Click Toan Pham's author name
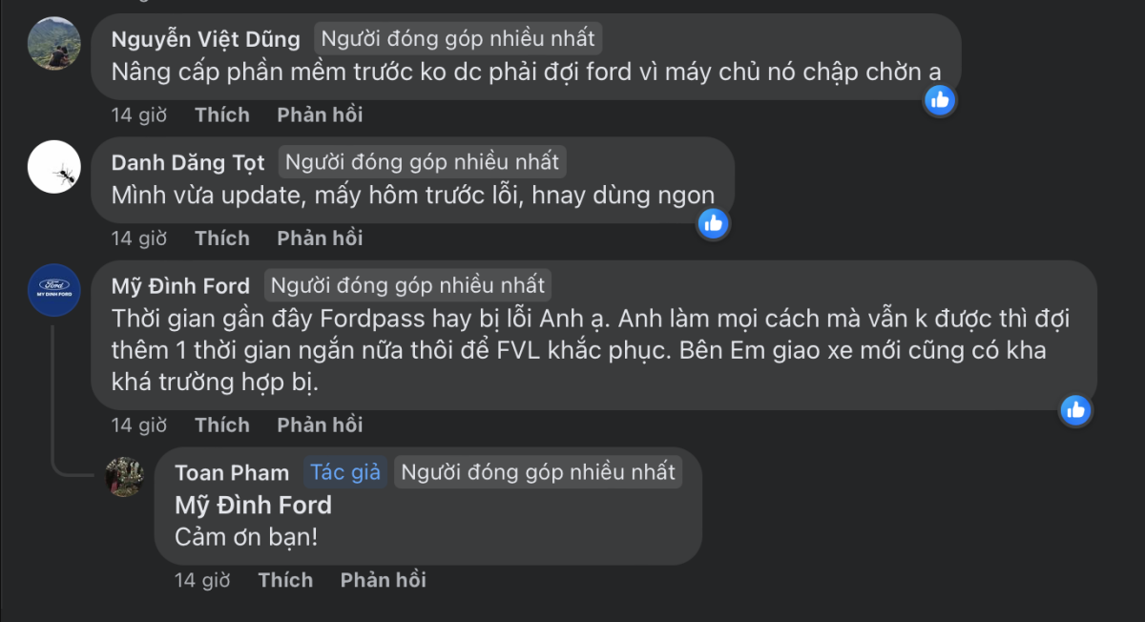 (x=232, y=473)
